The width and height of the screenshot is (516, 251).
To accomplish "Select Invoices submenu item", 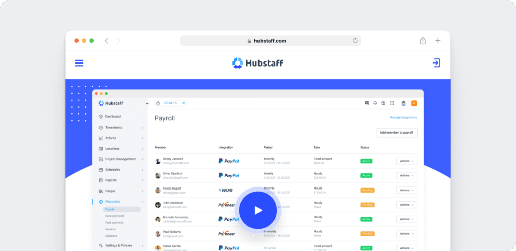I will [x=110, y=229].
